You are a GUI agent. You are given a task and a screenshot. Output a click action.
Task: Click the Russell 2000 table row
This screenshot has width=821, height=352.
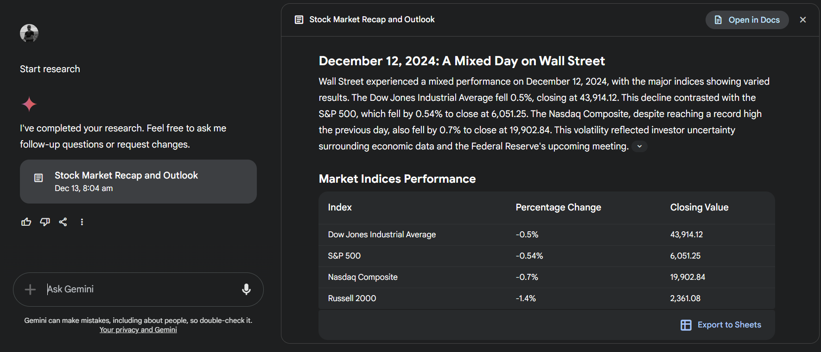point(352,298)
